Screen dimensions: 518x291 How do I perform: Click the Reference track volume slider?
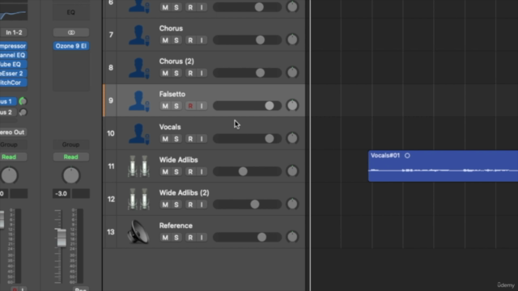pos(247,237)
